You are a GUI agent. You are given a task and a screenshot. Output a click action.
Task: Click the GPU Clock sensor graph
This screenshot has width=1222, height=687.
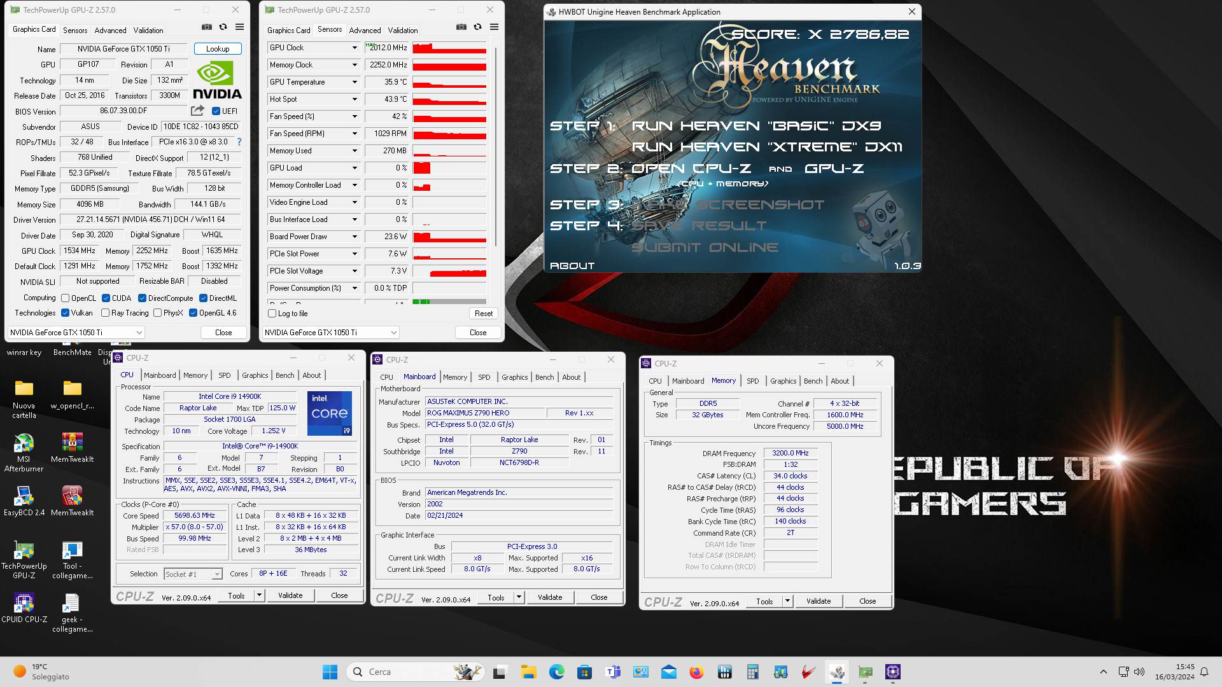(x=449, y=48)
